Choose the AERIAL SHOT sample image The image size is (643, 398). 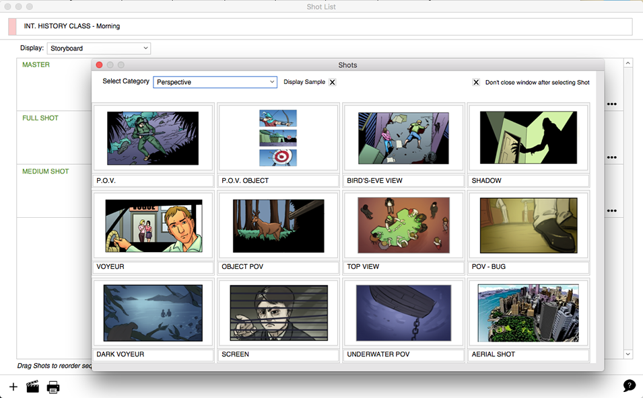(x=528, y=311)
